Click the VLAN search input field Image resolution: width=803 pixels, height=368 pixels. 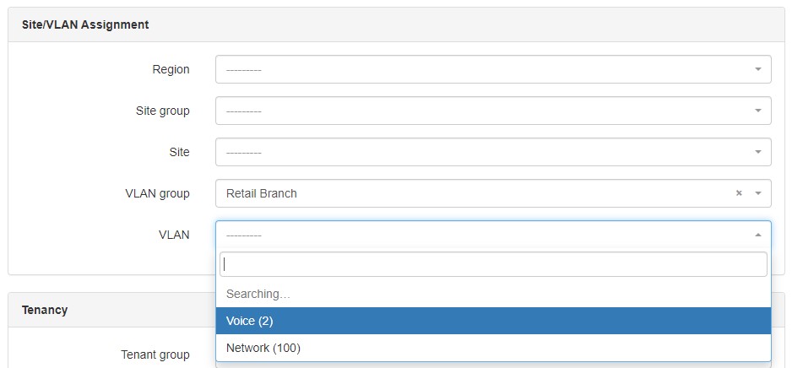(x=493, y=264)
